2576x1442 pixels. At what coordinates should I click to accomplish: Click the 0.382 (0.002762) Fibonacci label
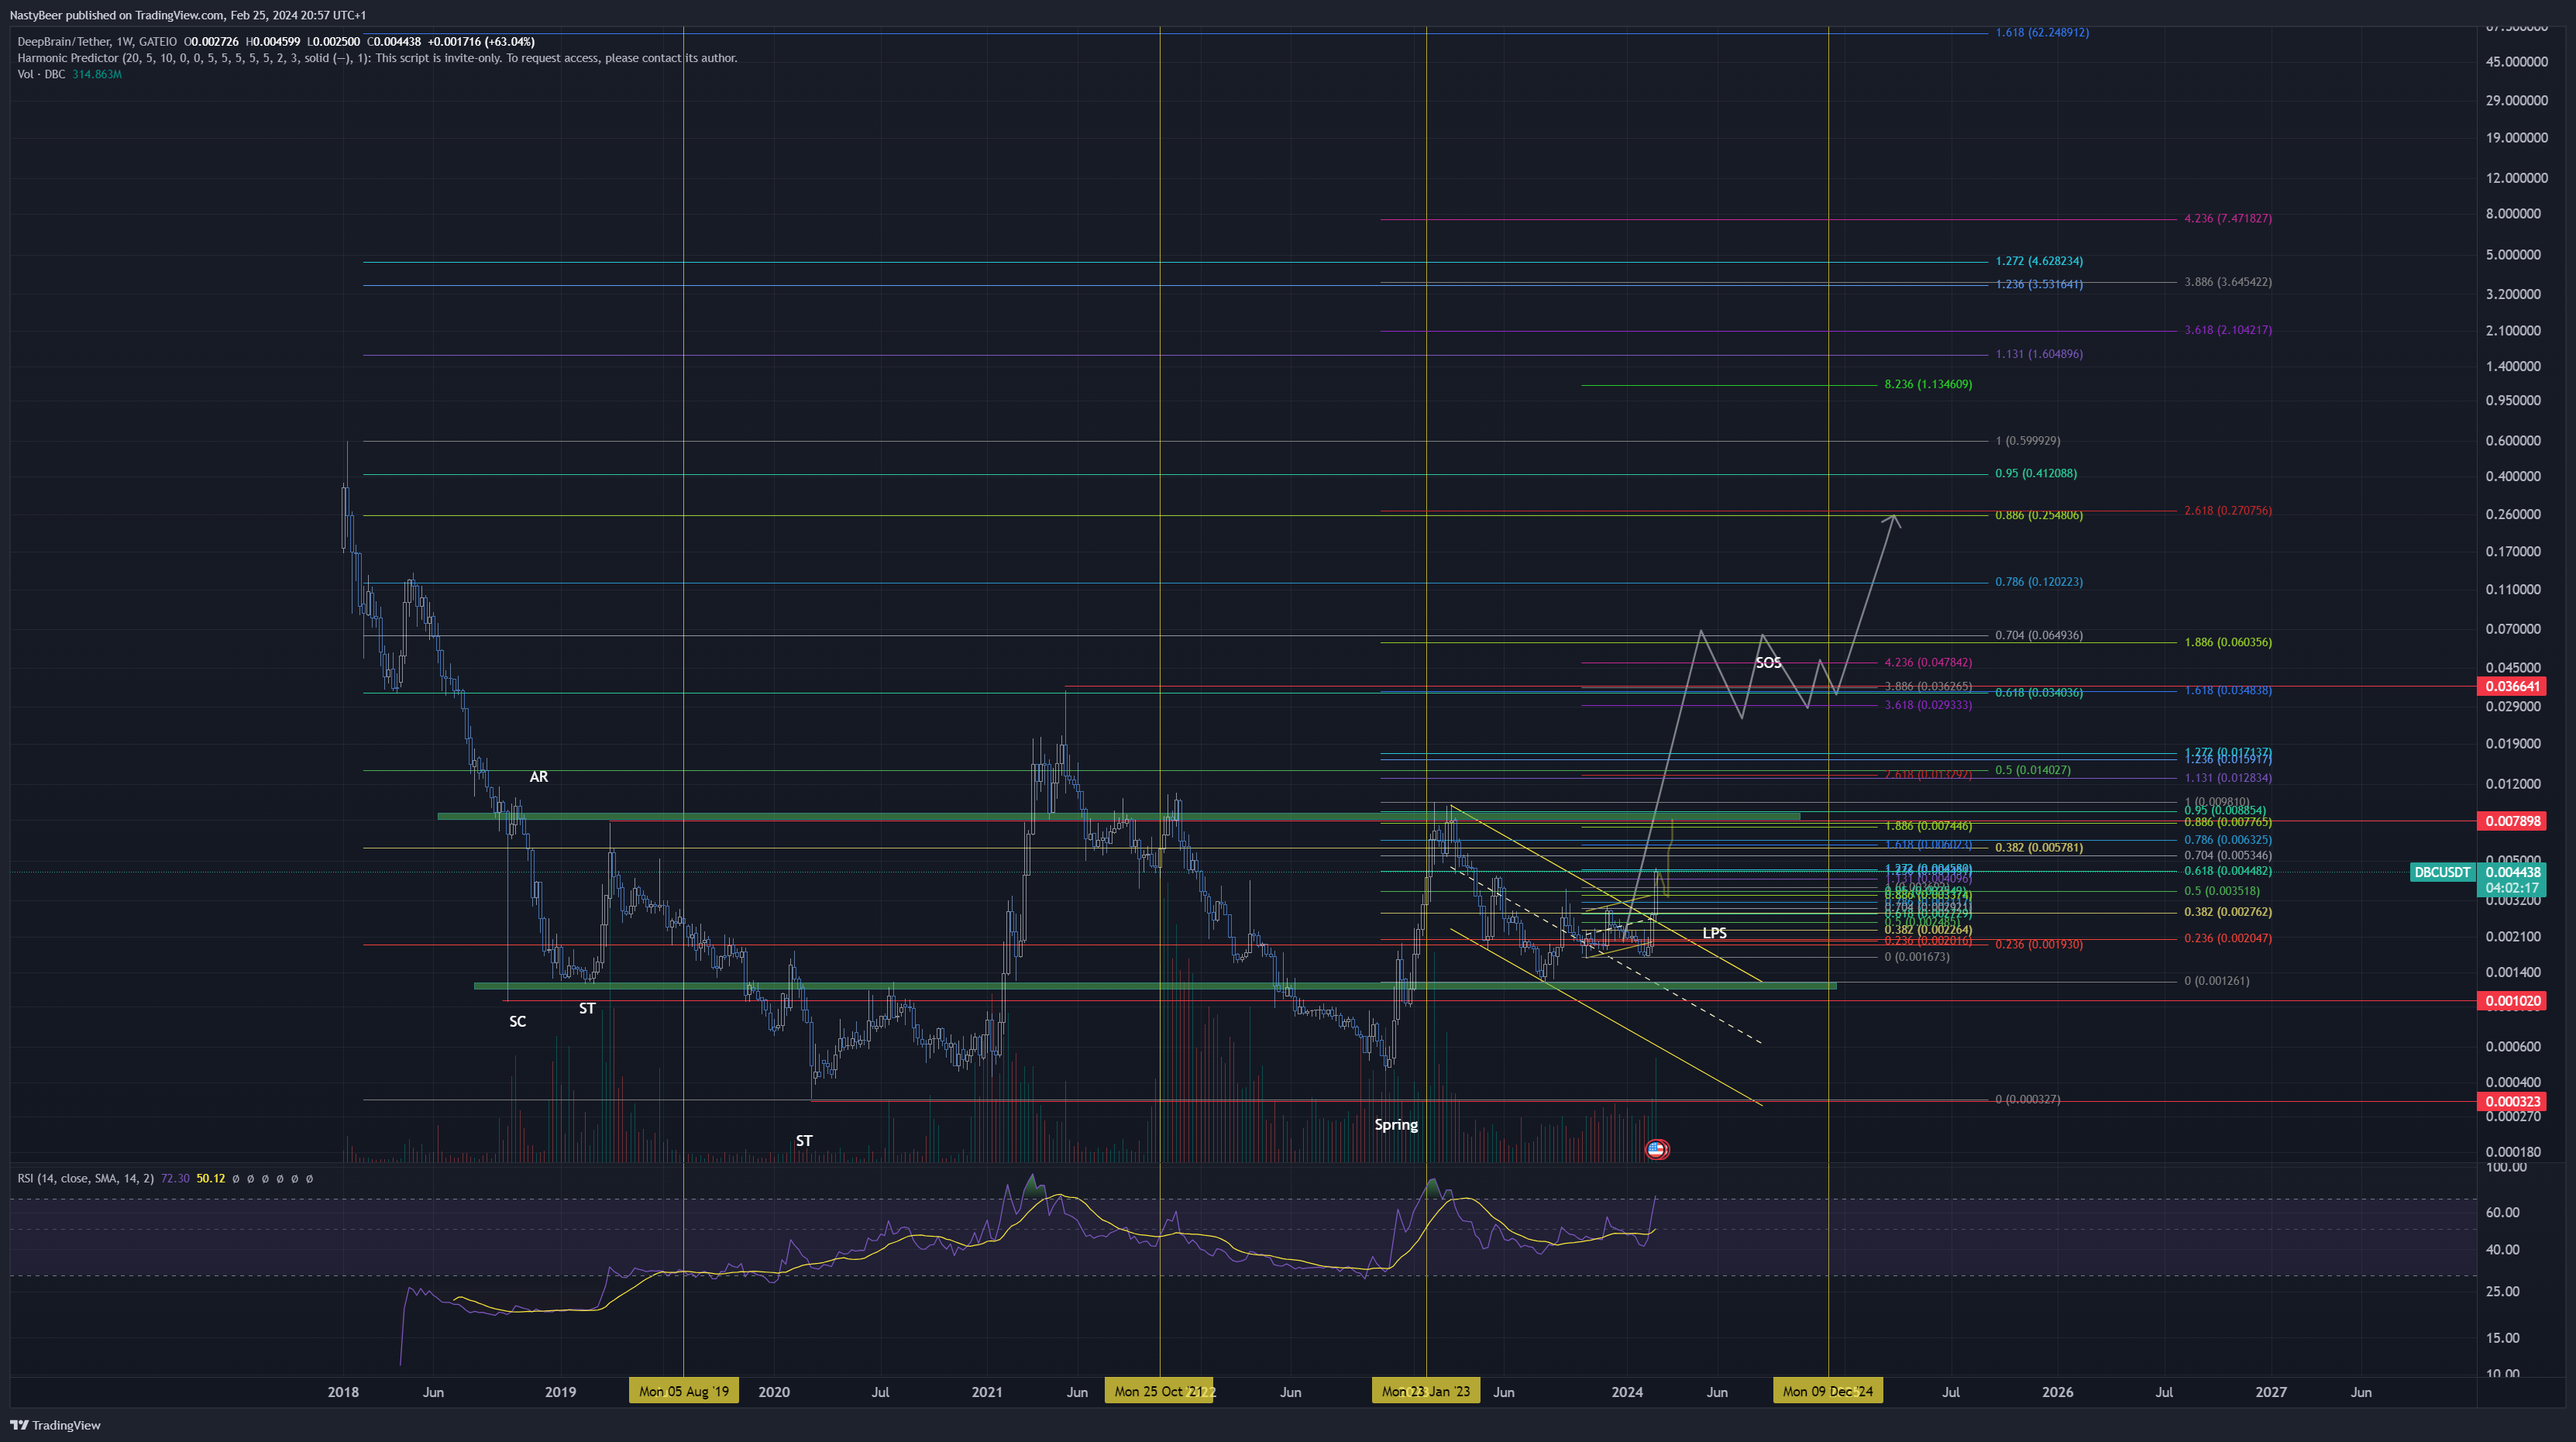pyautogui.click(x=2227, y=913)
